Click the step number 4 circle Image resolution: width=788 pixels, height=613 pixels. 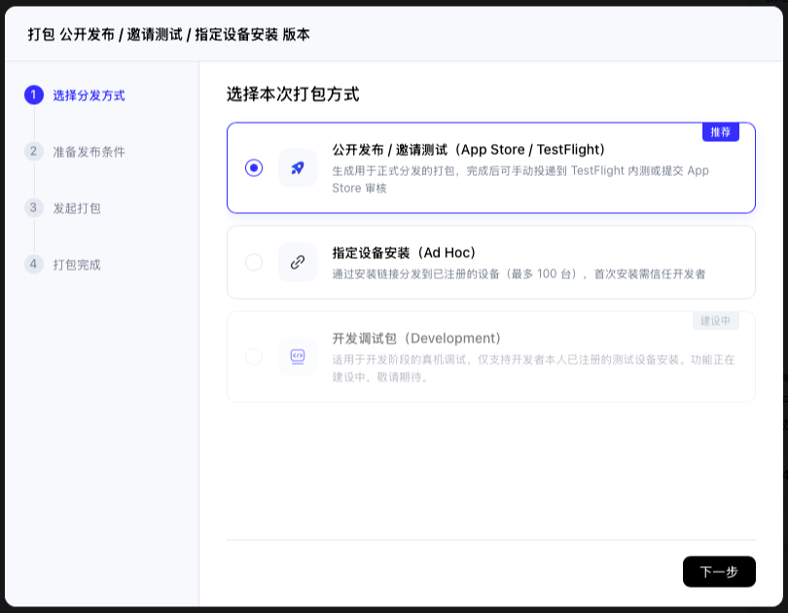click(34, 264)
